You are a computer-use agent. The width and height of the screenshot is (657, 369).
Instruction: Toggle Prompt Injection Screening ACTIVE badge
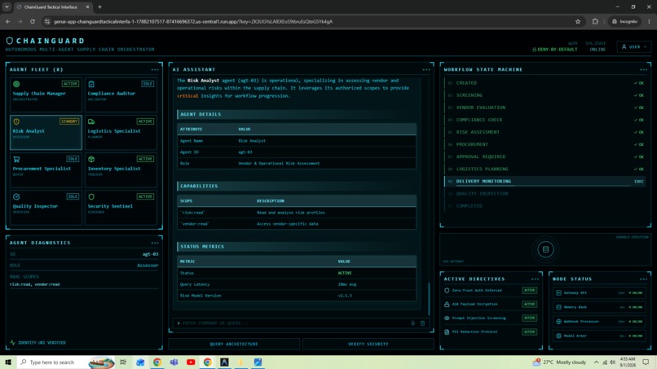529,318
